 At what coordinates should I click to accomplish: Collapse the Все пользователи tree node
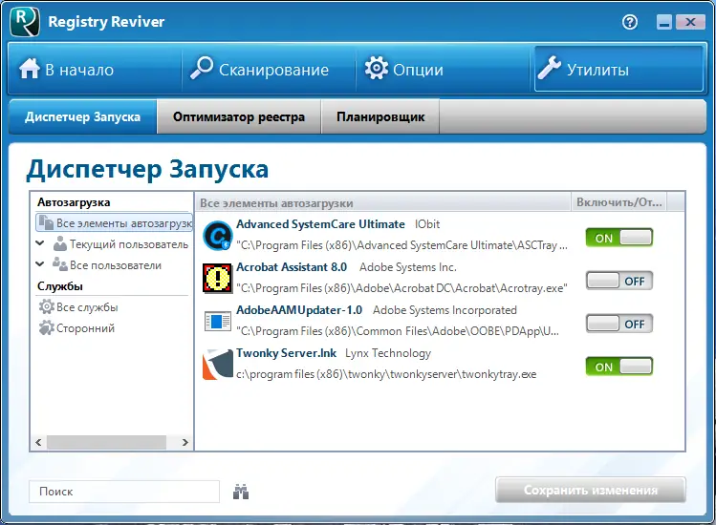[40, 263]
